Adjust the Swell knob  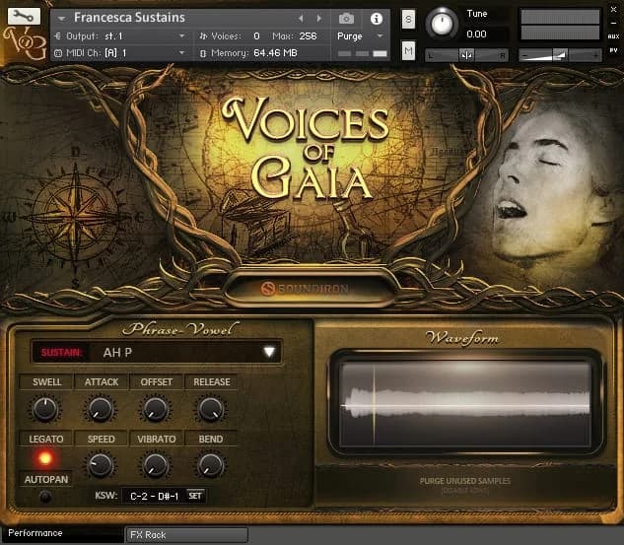click(45, 409)
